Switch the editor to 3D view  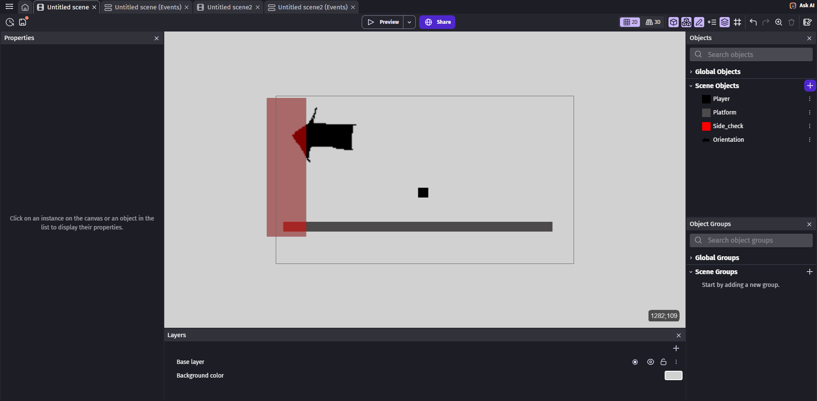[x=653, y=22]
